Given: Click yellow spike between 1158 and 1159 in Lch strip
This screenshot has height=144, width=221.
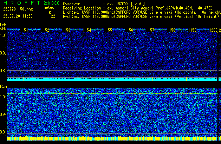Looking at the screenshot, I should point(186,79).
